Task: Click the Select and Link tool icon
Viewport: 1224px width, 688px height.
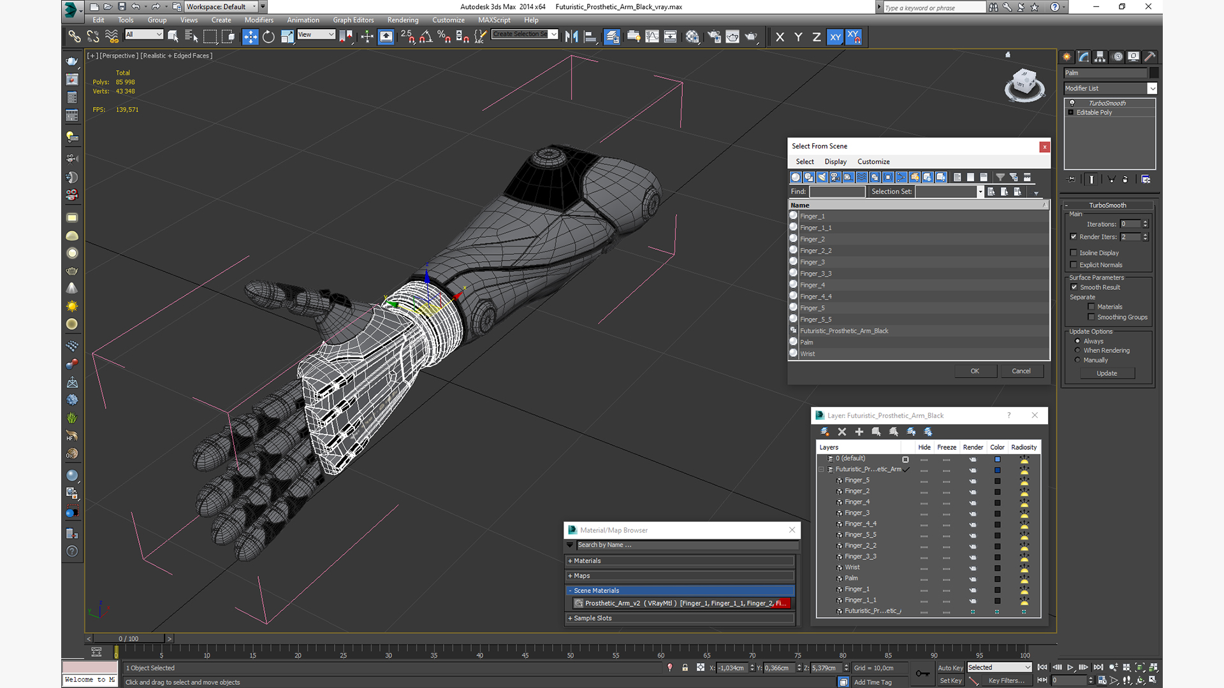Action: click(75, 37)
